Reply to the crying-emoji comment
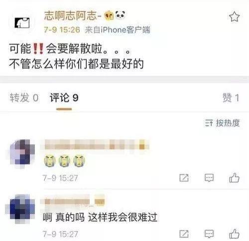 [x=209, y=178]
